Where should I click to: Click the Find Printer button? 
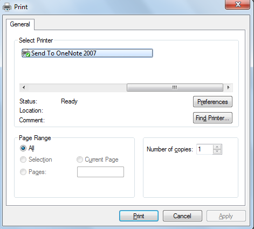[212, 118]
